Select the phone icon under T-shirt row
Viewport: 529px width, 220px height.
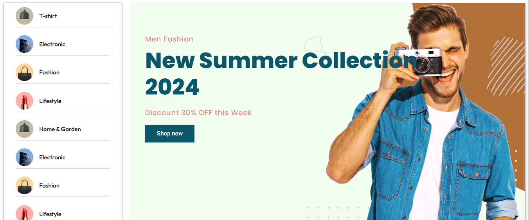[24, 44]
